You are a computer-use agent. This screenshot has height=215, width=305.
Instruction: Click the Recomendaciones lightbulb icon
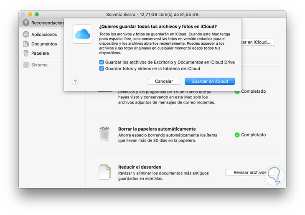tap(26, 23)
